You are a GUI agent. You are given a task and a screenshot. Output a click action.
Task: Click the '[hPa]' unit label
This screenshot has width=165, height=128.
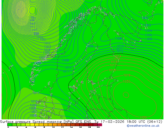click(68, 122)
